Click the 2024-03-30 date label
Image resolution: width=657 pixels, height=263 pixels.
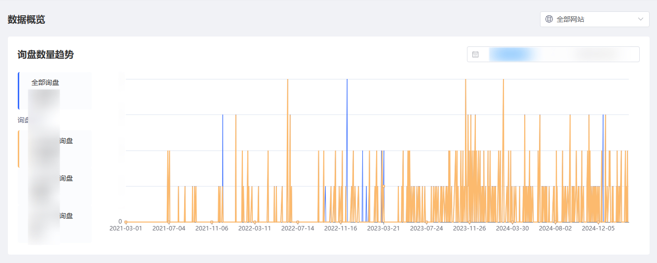coord(512,228)
